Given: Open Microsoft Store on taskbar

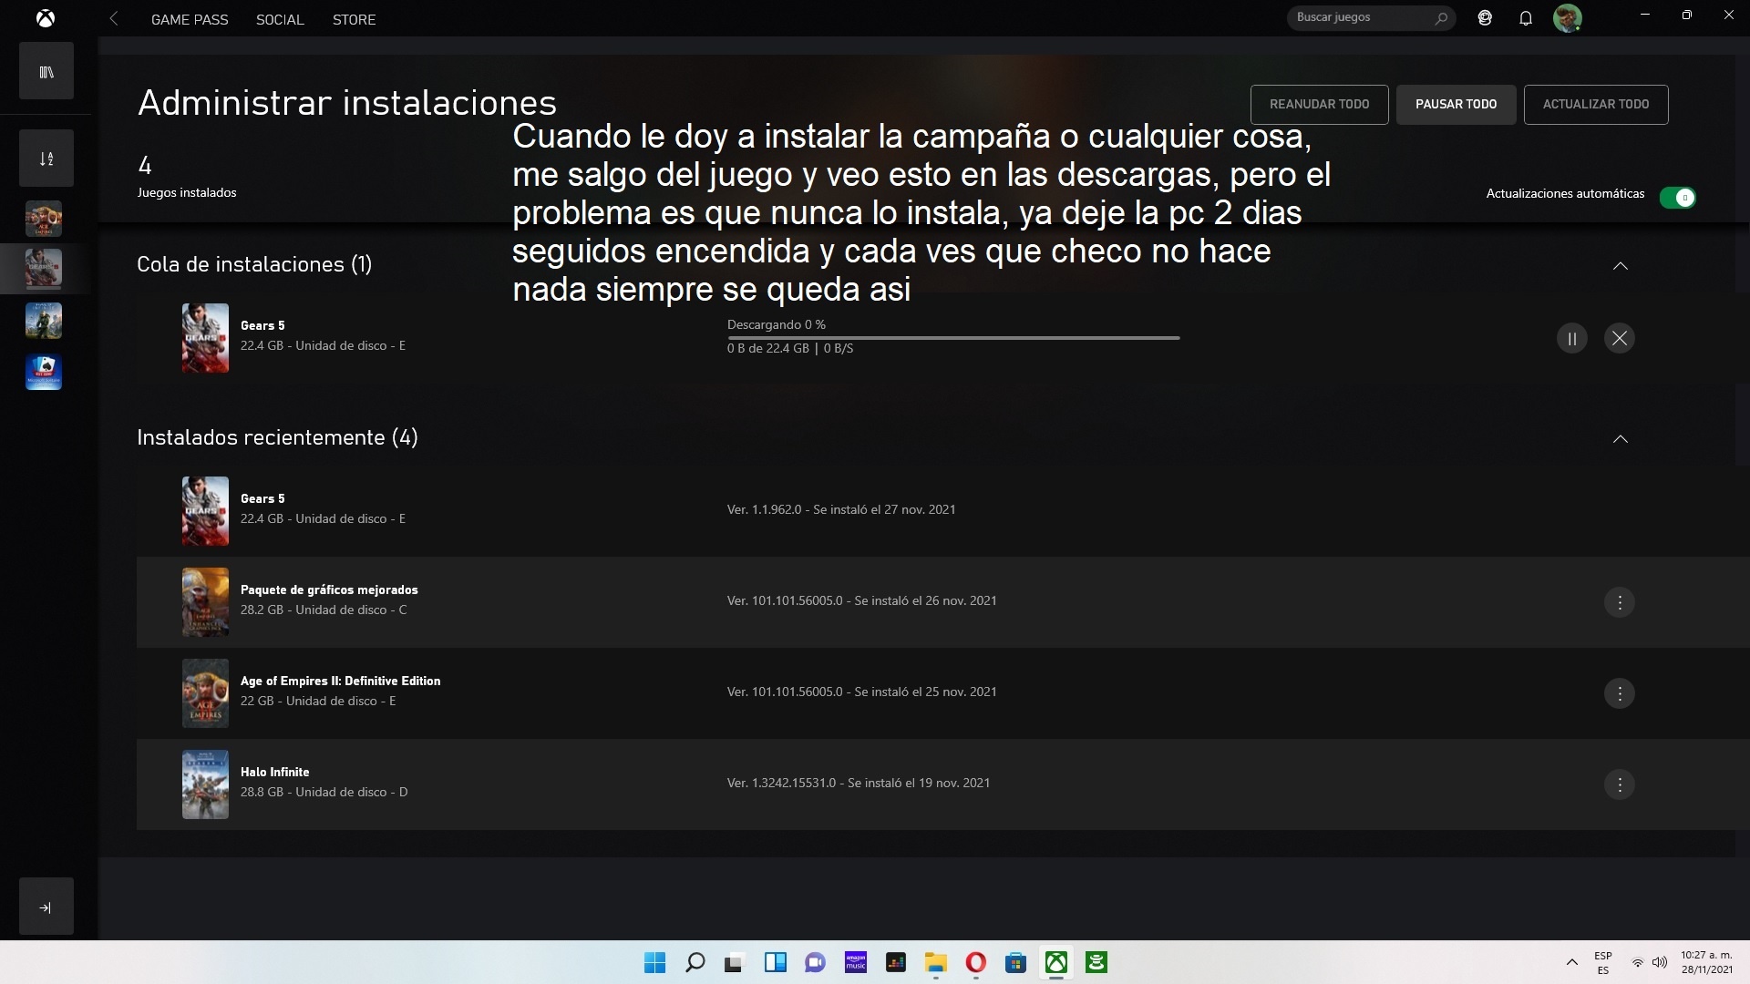Looking at the screenshot, I should [1015, 962].
